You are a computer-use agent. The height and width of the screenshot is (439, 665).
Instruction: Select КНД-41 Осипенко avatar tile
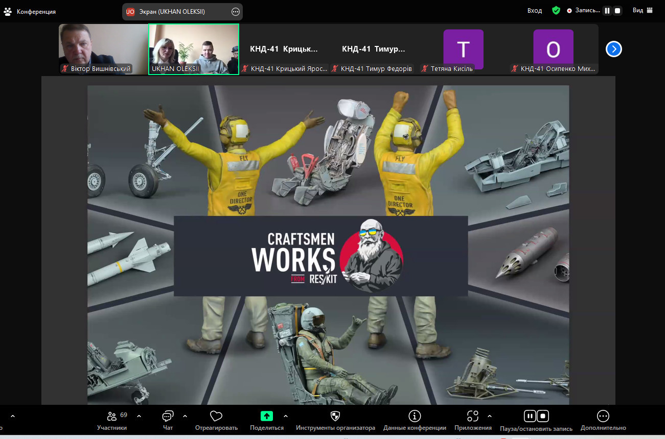pyautogui.click(x=554, y=49)
